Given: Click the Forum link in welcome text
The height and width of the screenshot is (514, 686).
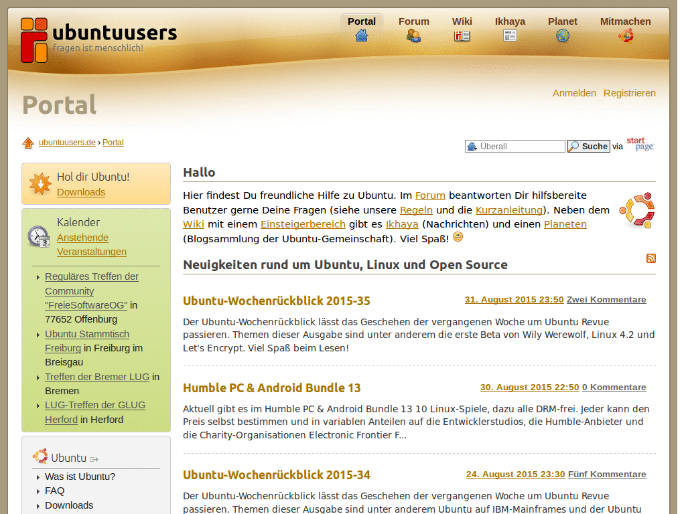Looking at the screenshot, I should [x=430, y=195].
